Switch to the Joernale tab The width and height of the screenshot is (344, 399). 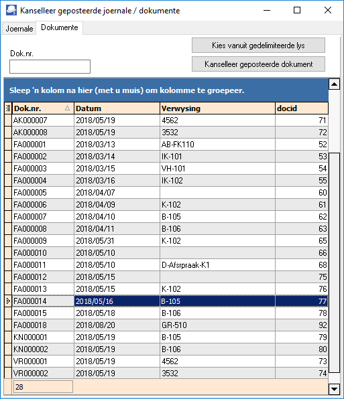(x=19, y=29)
